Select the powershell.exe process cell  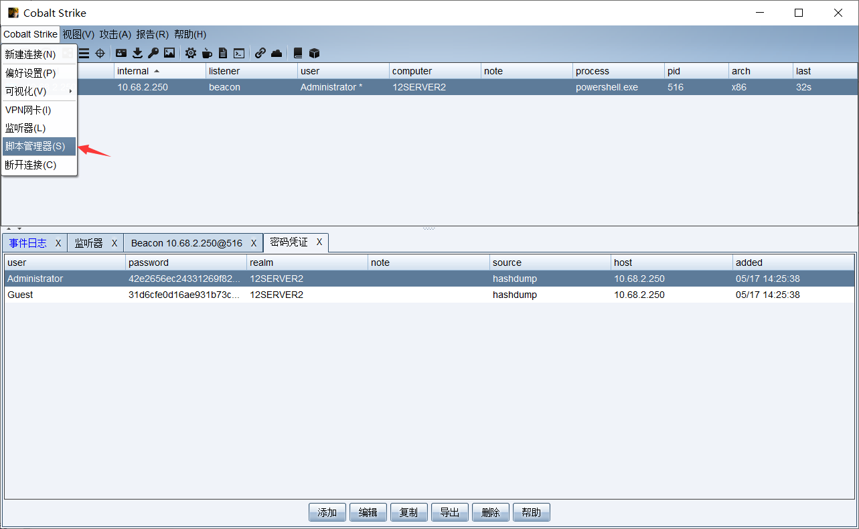[619, 87]
